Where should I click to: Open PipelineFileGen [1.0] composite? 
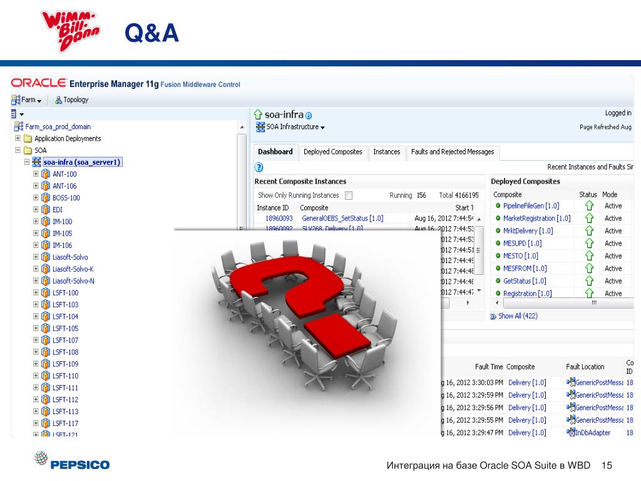531,205
